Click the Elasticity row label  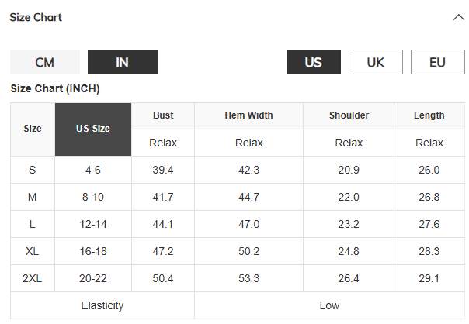pos(102,305)
